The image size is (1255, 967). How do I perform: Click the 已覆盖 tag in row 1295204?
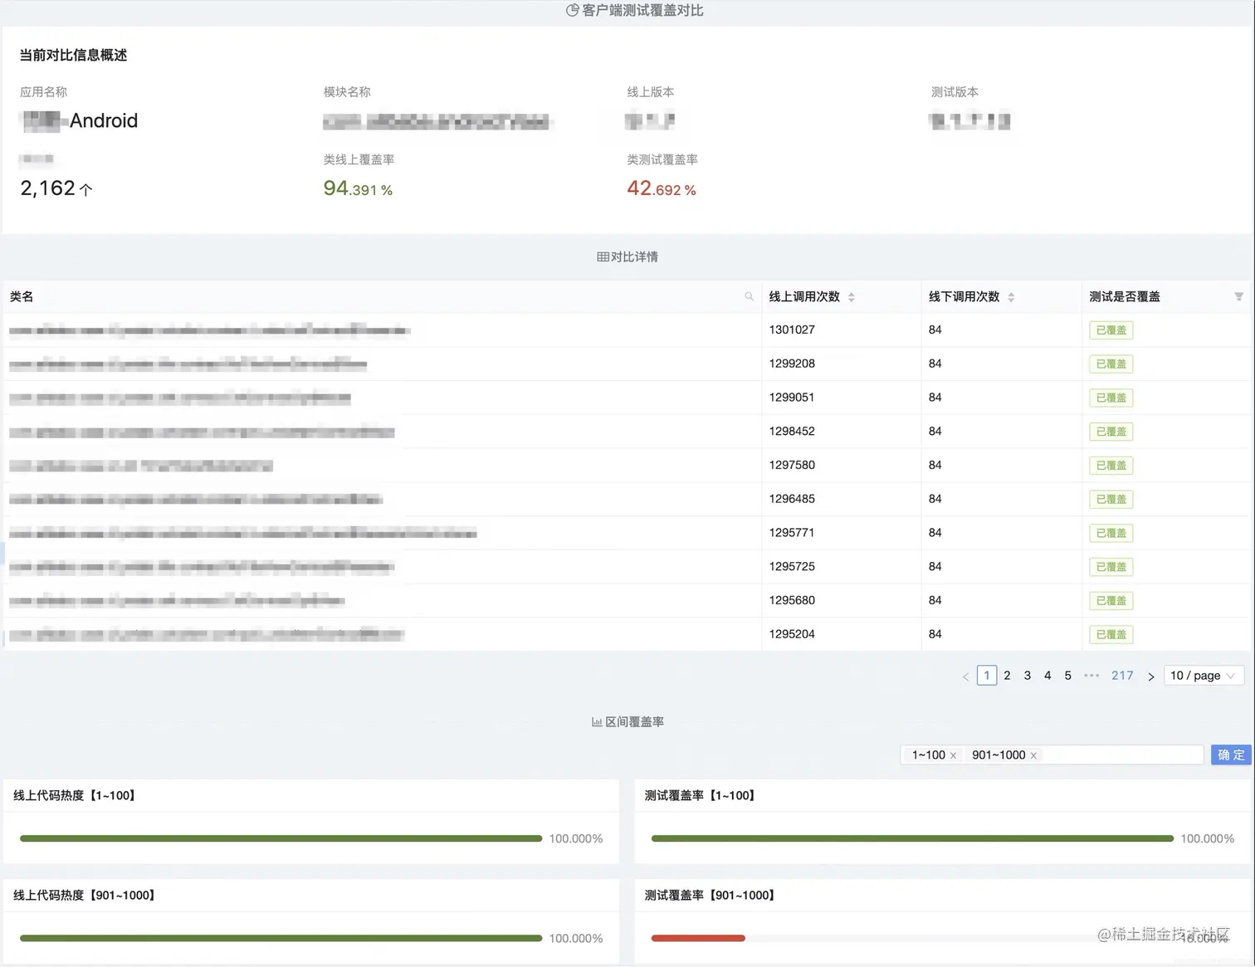coord(1111,634)
